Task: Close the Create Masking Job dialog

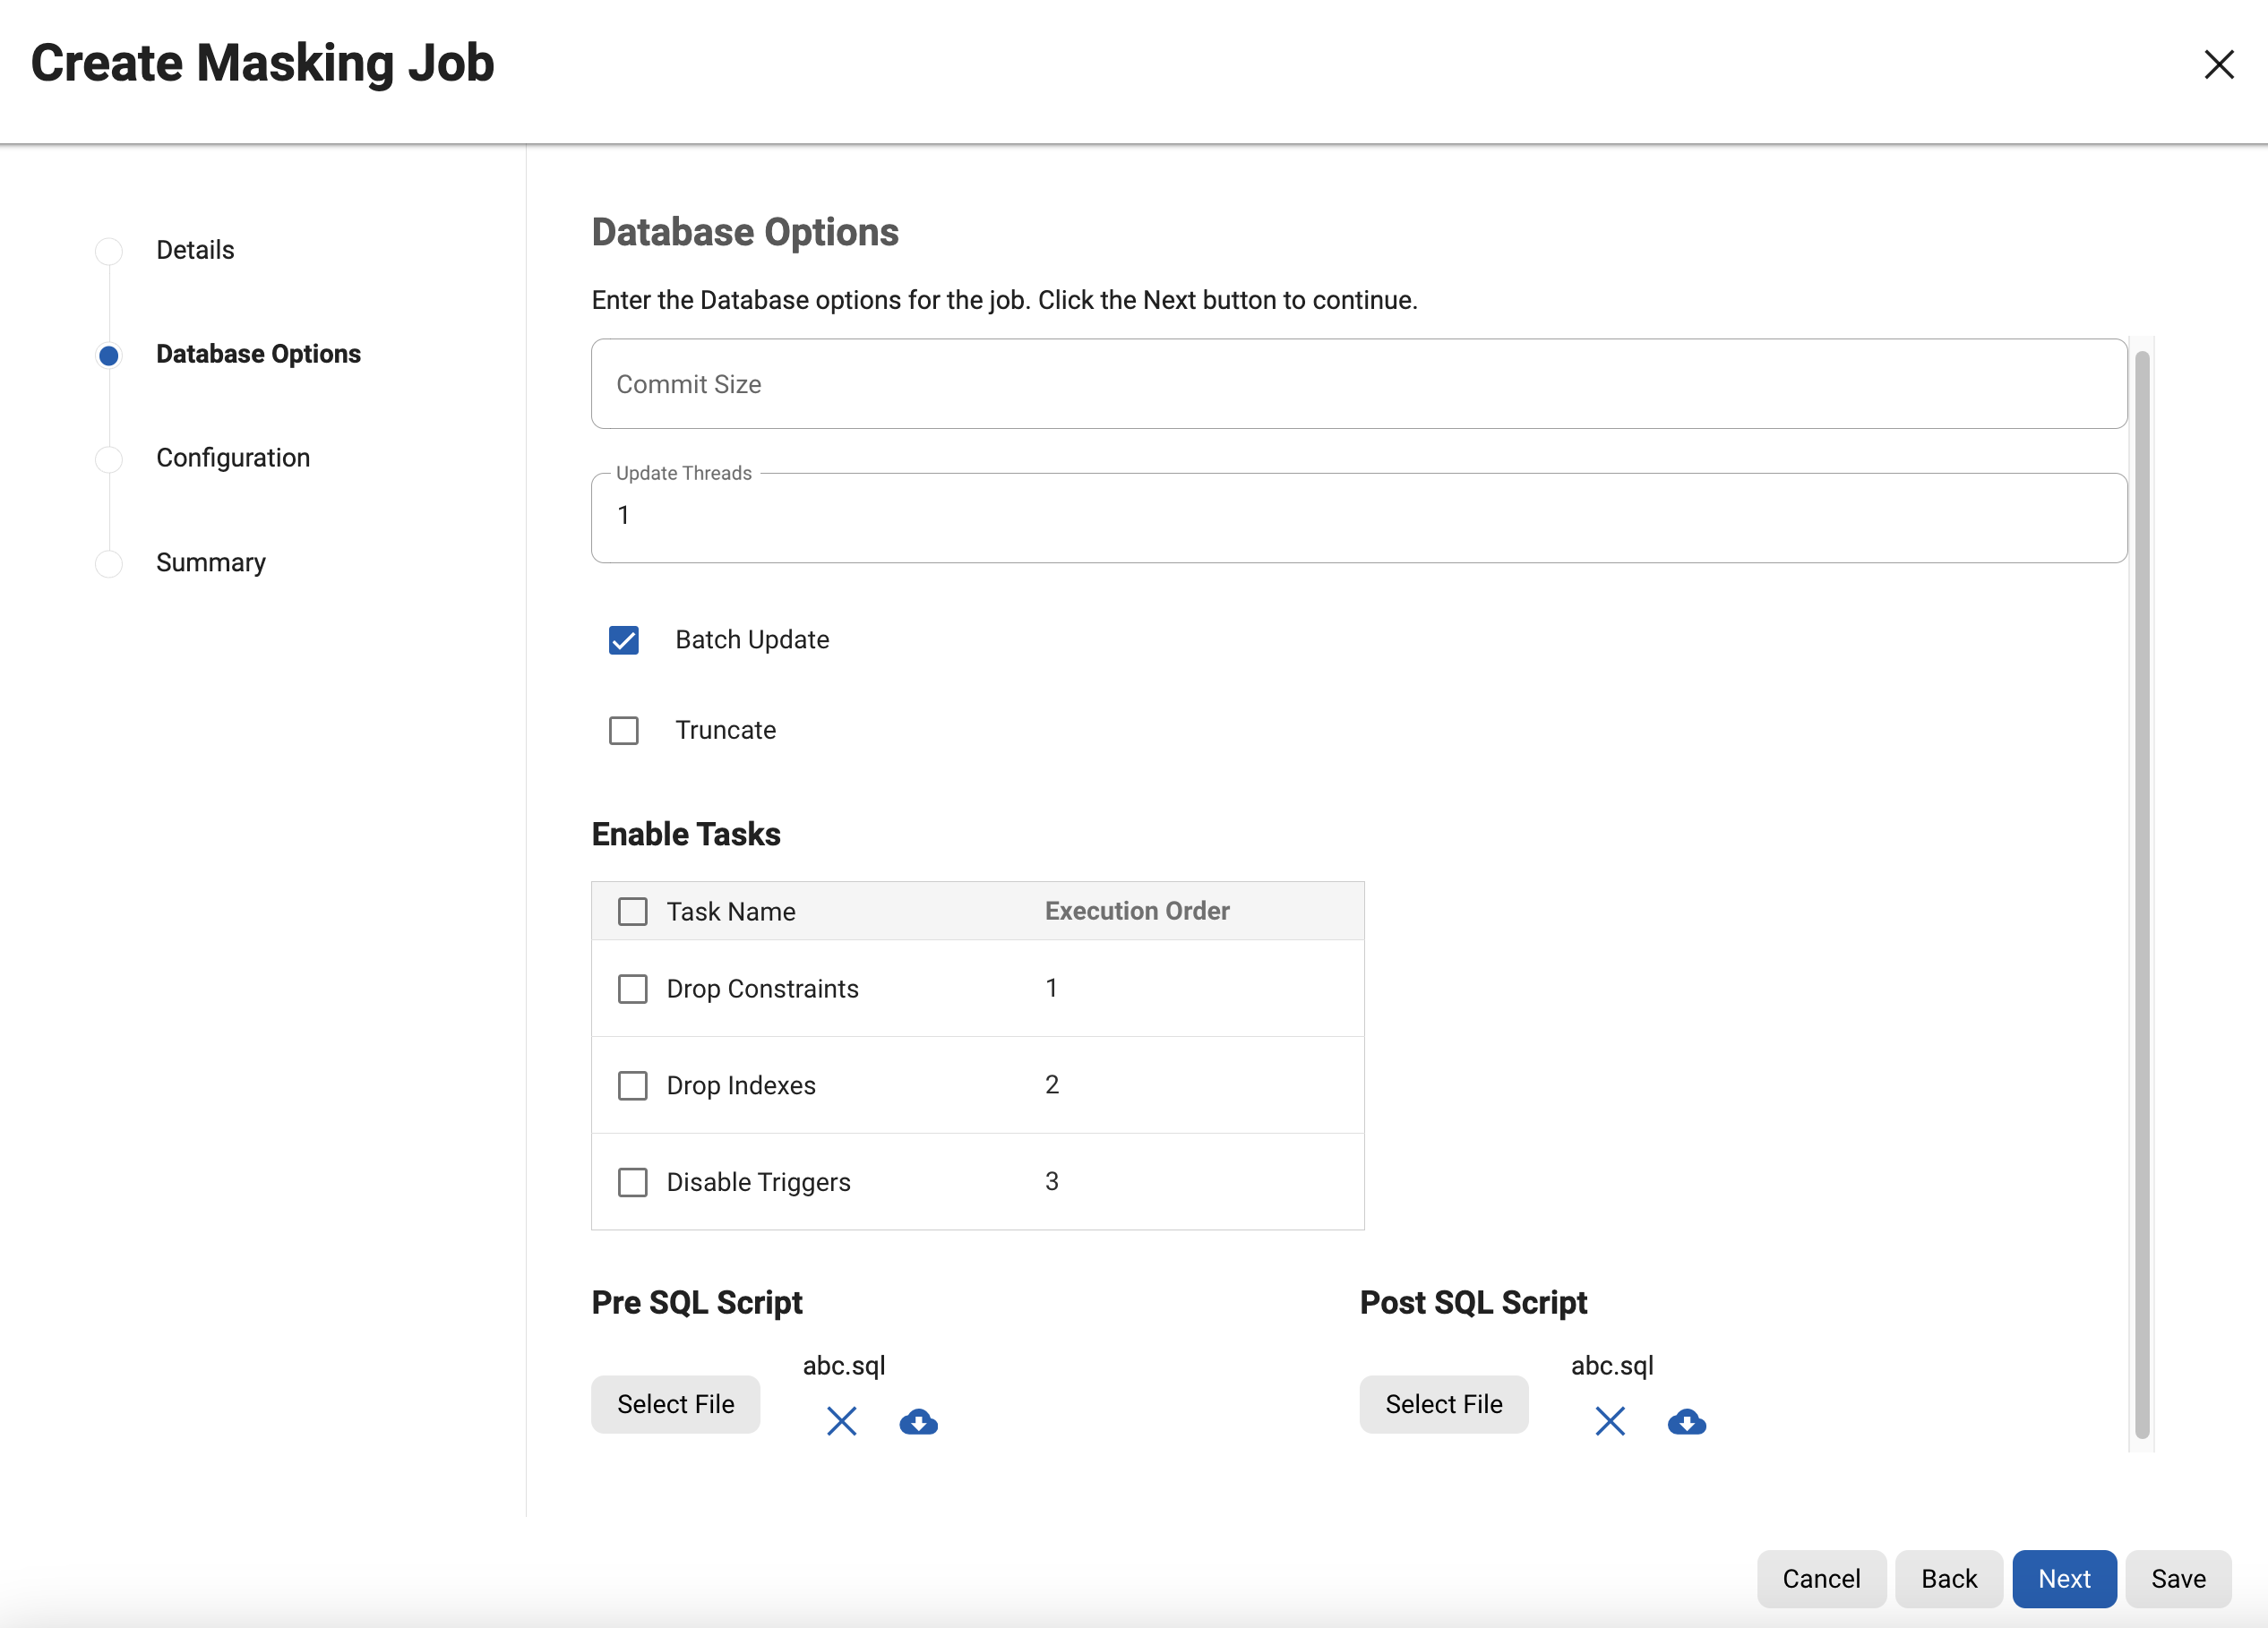Action: pos(2218,65)
